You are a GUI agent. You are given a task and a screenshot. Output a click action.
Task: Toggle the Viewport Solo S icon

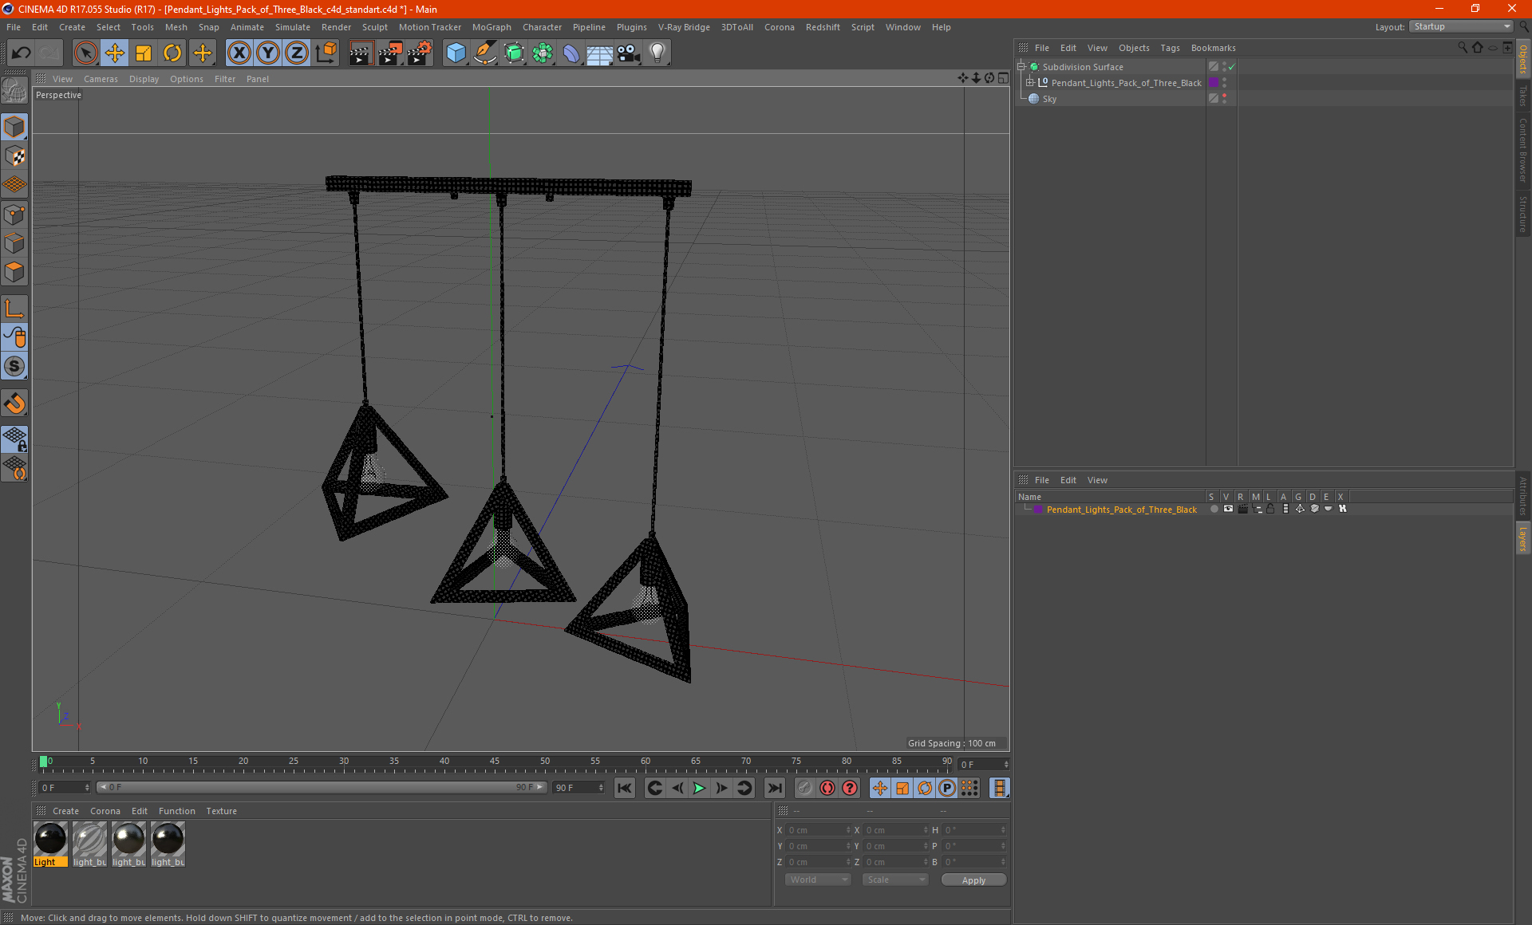[x=15, y=367]
